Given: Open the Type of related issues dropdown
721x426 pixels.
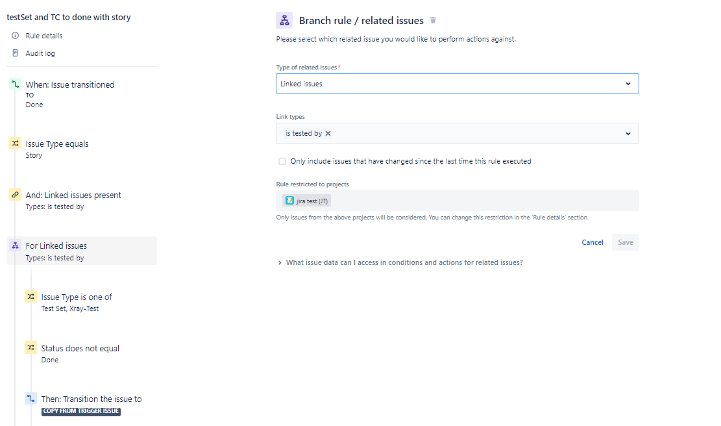Looking at the screenshot, I should pos(457,84).
